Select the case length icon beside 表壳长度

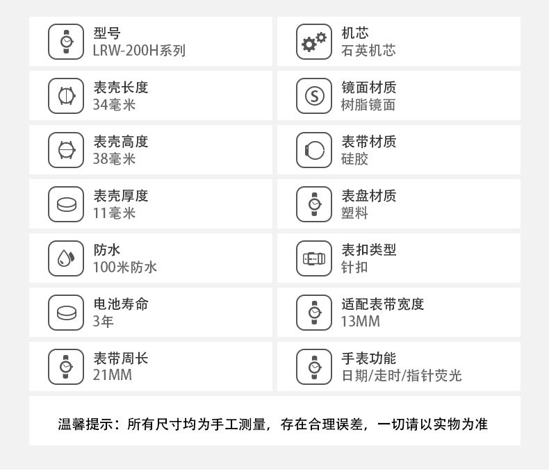tap(65, 96)
